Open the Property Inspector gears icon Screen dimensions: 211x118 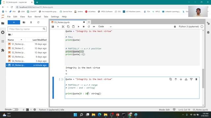pos(208,23)
